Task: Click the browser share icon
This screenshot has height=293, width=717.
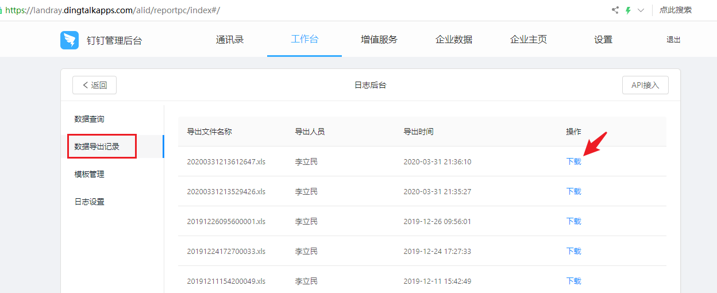Action: pos(615,10)
